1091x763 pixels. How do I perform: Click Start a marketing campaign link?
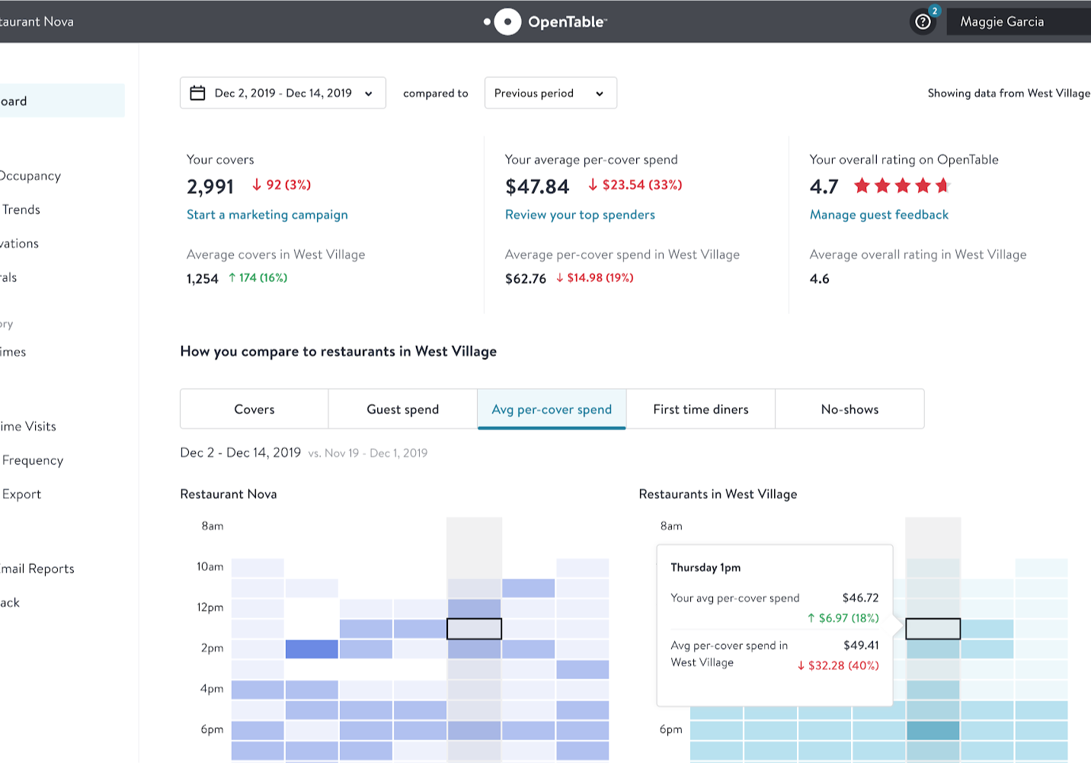(267, 215)
